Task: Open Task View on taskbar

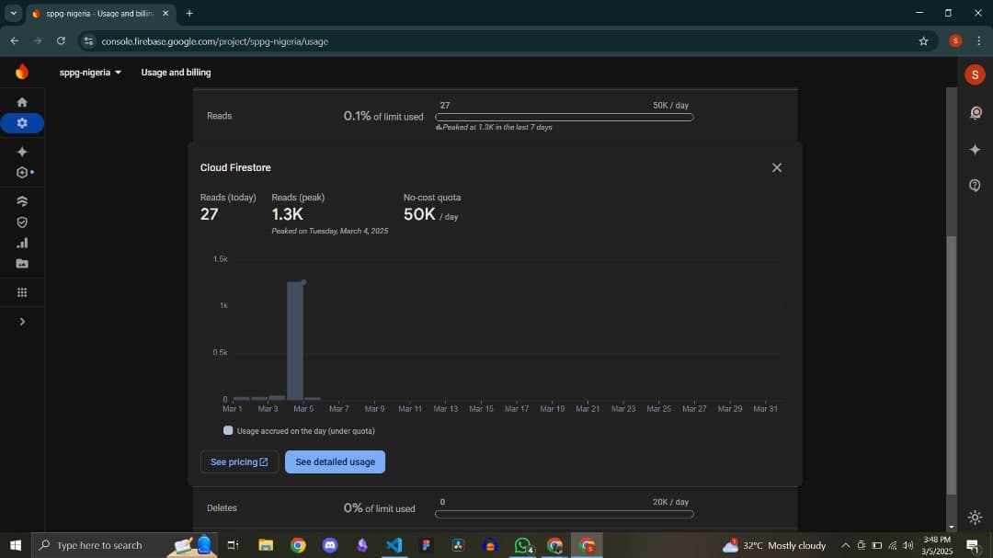Action: coord(233,545)
